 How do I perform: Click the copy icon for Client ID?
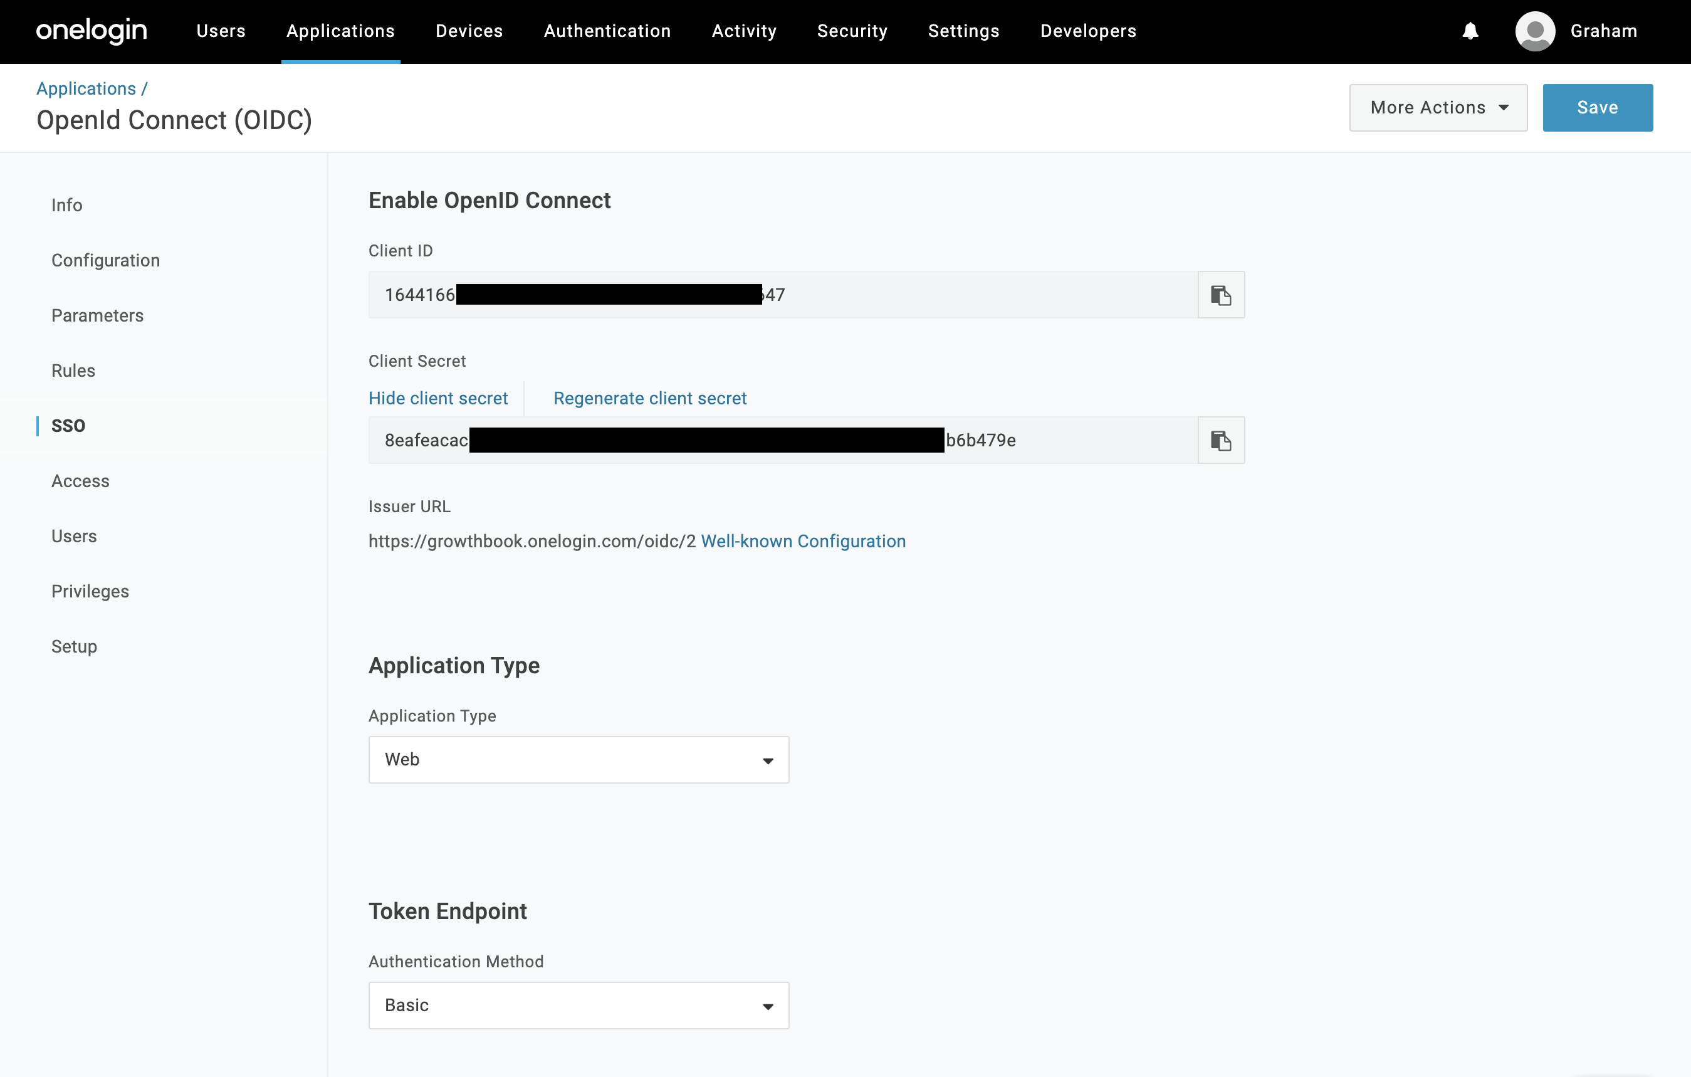(x=1222, y=295)
